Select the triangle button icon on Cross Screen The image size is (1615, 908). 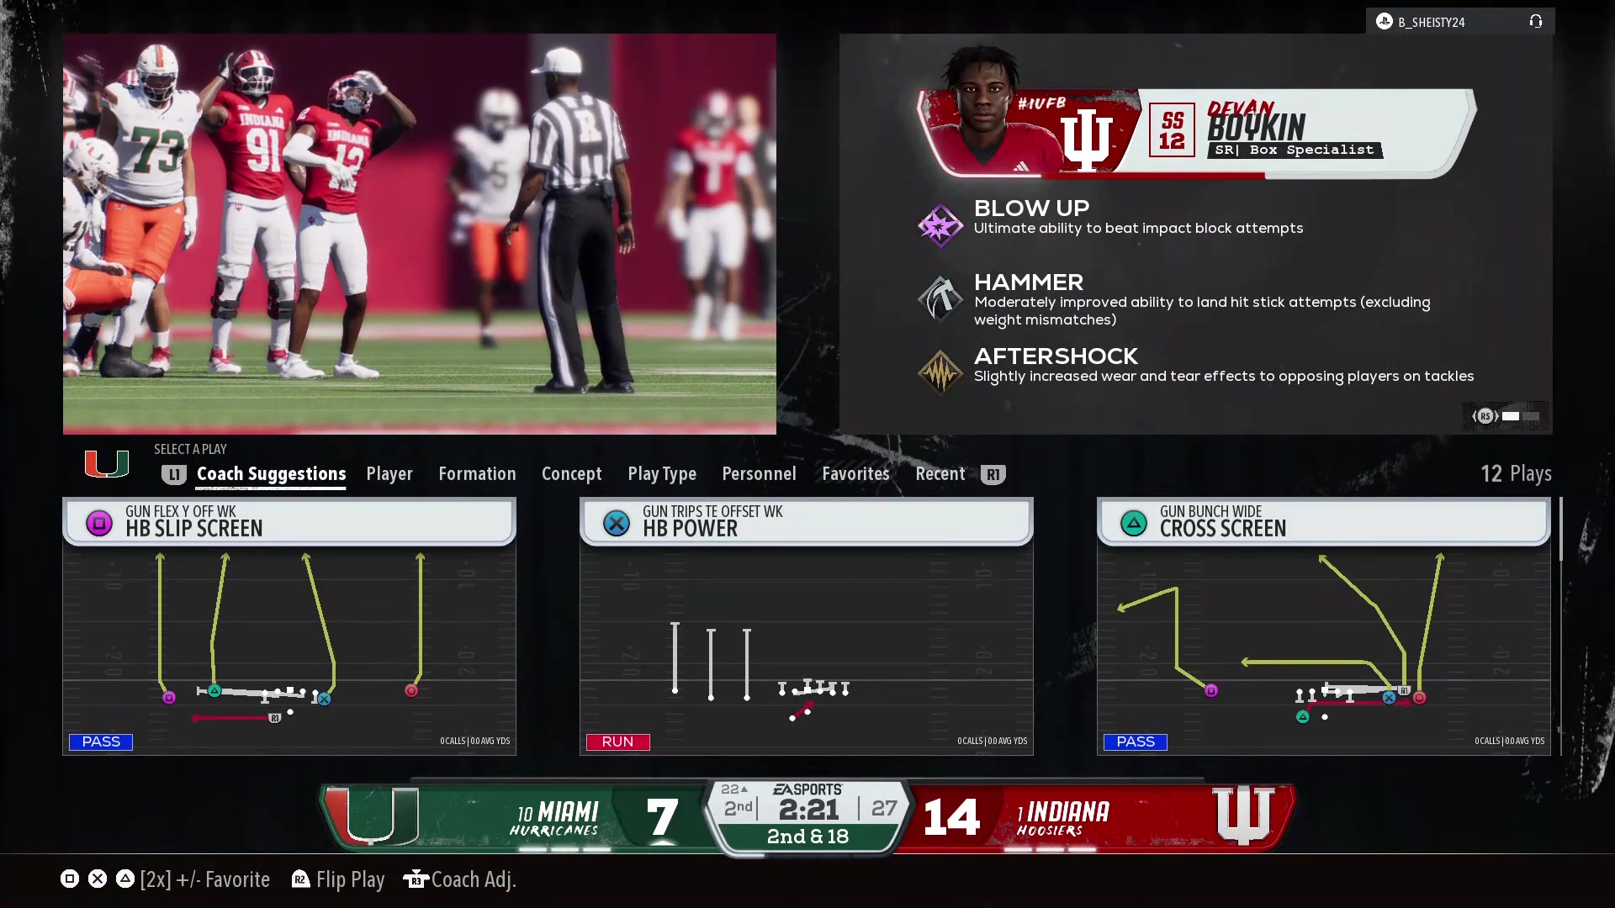coord(1134,524)
